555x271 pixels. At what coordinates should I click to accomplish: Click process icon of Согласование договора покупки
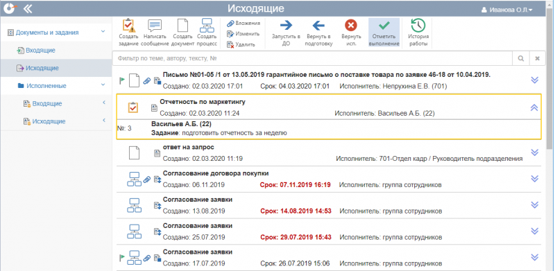pyautogui.click(x=134, y=179)
